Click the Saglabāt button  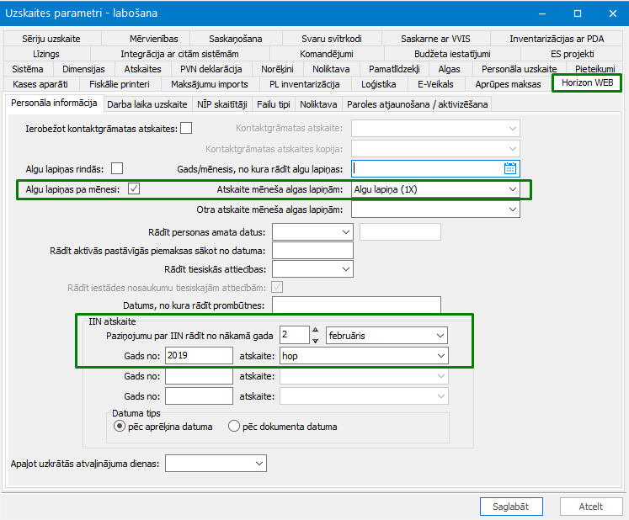[511, 507]
